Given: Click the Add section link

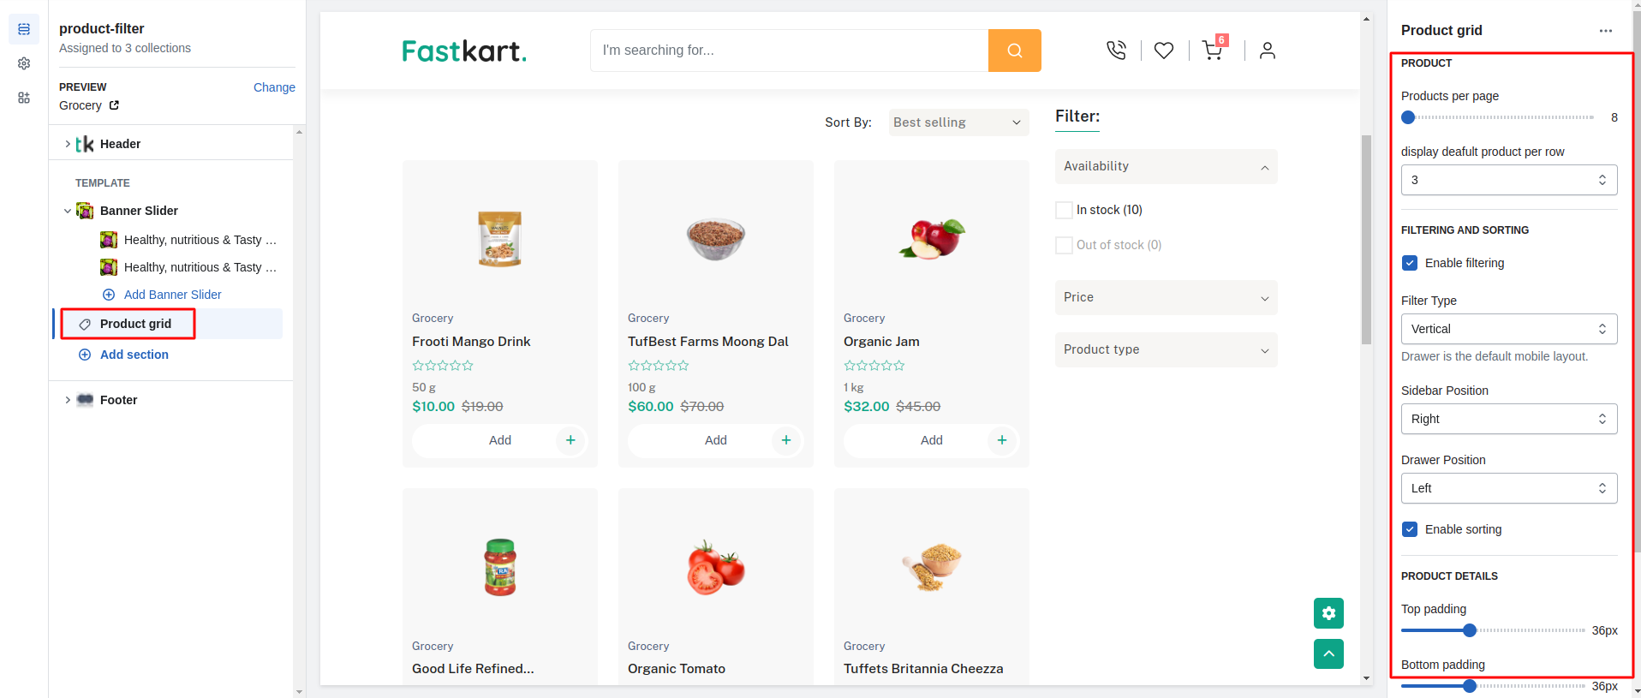Looking at the screenshot, I should [x=134, y=355].
